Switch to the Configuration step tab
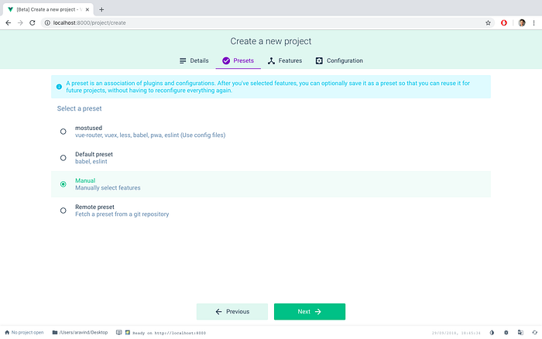Screen dimensions: 542x339 [x=339, y=61]
